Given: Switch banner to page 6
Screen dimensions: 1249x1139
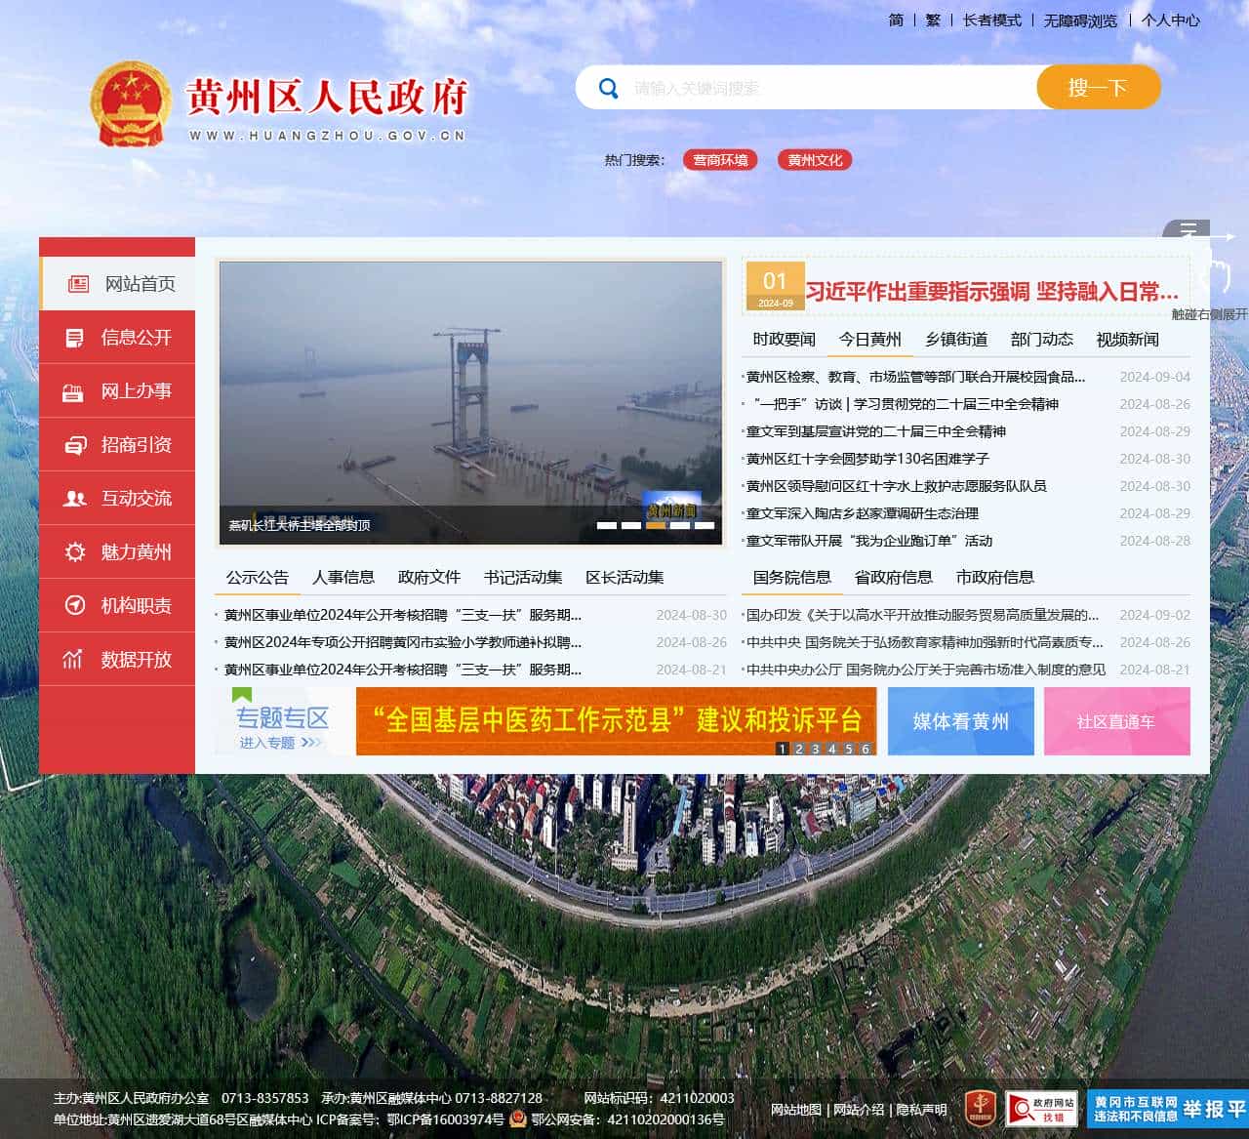Looking at the screenshot, I should pos(865,749).
